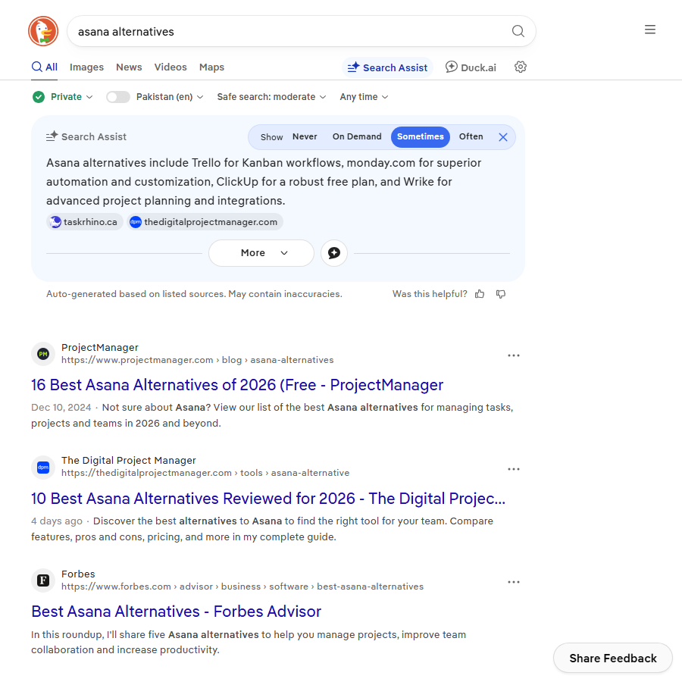Select Sometimes for Search Assist
Image resolution: width=682 pixels, height=682 pixels.
click(x=420, y=137)
